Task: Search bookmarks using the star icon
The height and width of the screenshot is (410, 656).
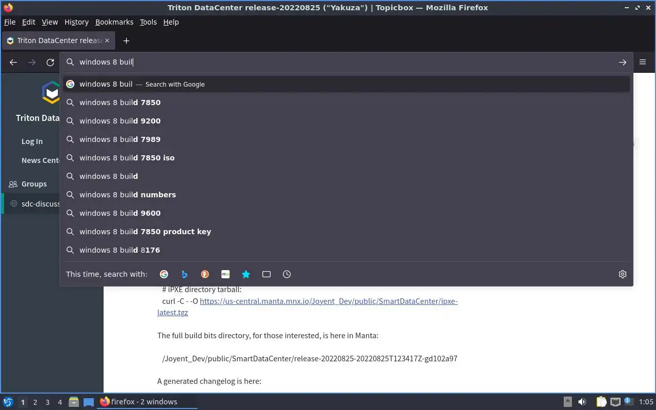Action: (x=246, y=274)
